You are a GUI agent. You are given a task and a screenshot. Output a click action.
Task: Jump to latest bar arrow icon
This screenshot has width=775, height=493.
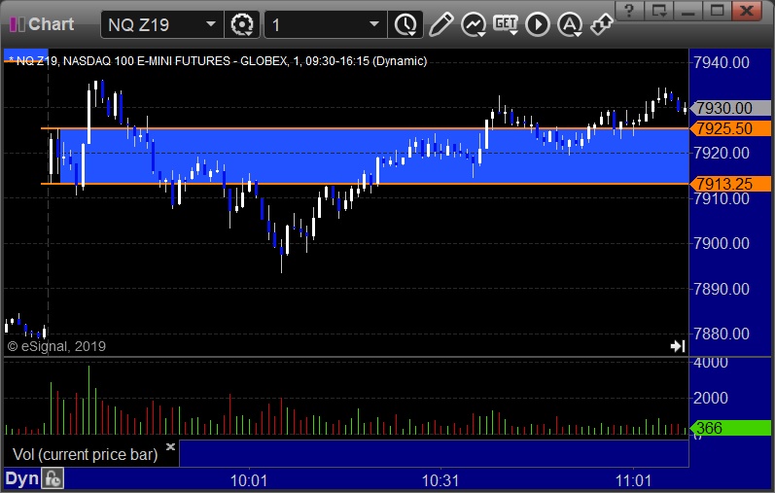pos(678,346)
